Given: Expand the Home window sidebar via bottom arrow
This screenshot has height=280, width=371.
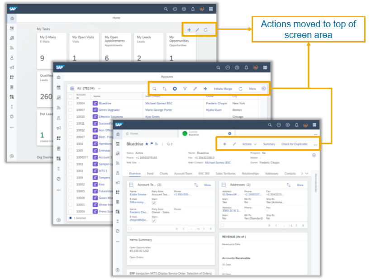Looking at the screenshot, I should click(x=12, y=156).
